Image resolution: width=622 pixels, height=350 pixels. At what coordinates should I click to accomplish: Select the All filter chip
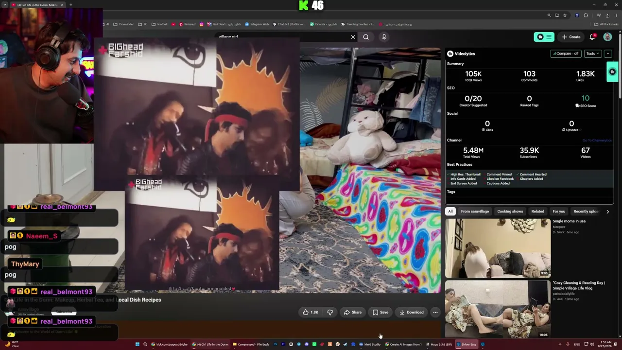pyautogui.click(x=450, y=211)
